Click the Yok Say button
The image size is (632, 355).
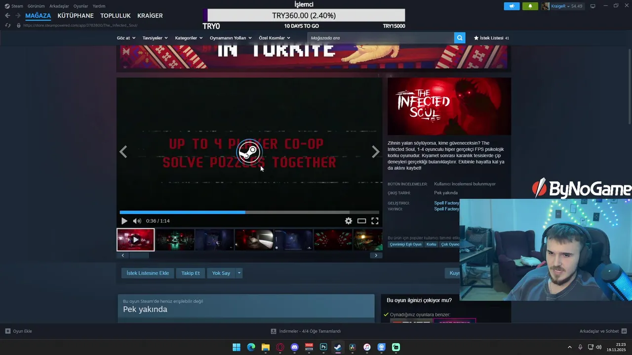coord(221,273)
